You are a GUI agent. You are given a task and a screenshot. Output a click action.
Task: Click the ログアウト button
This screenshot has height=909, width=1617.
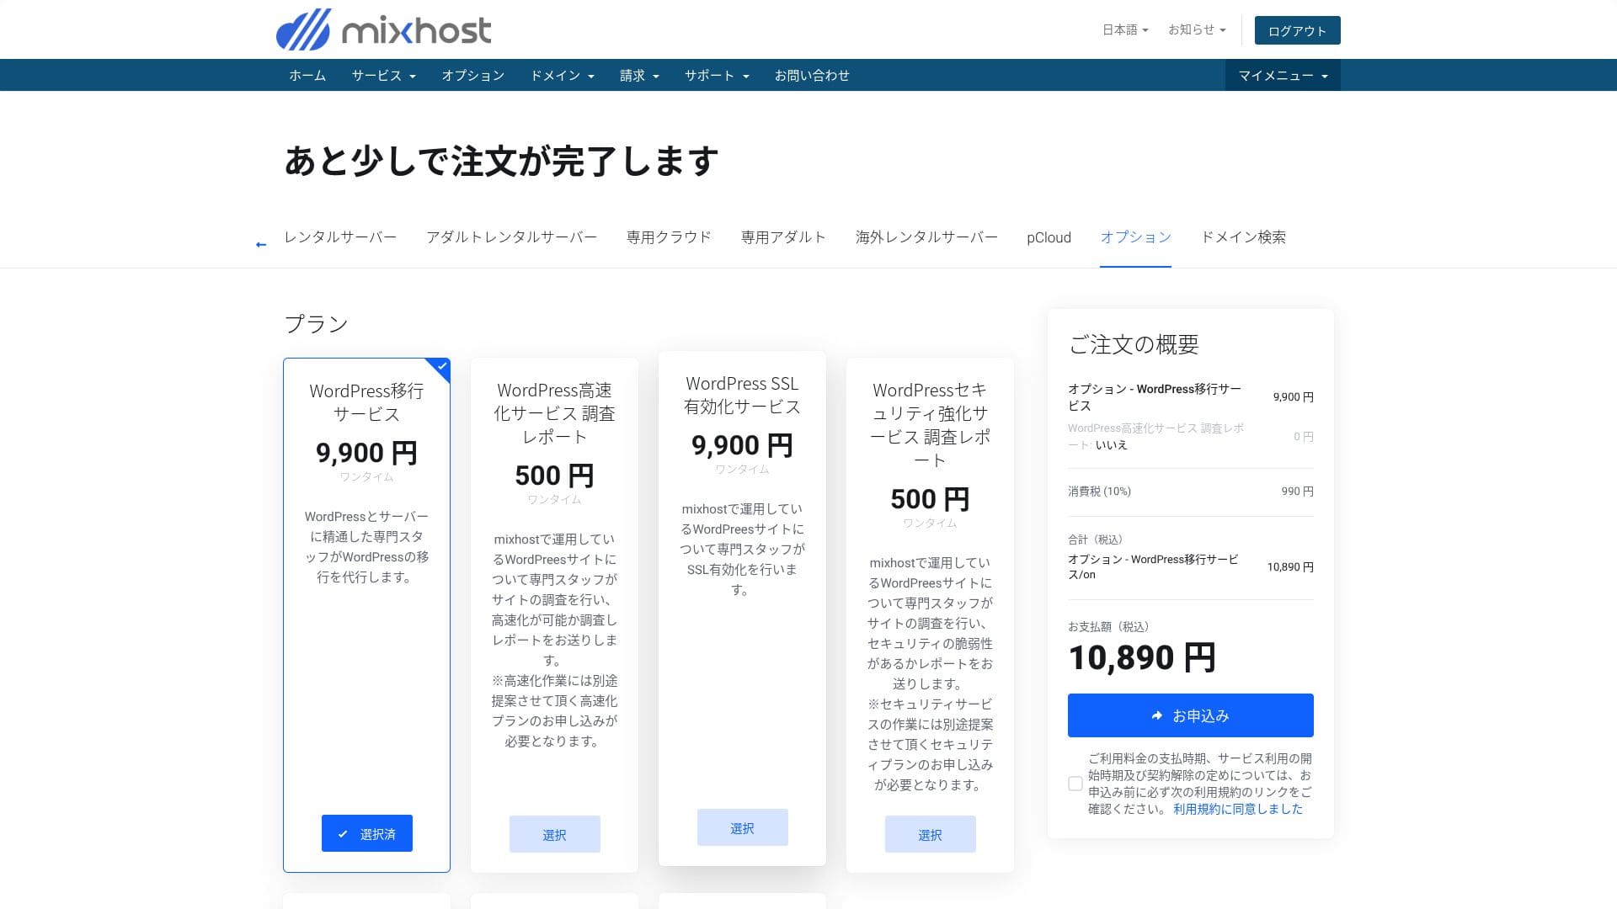point(1297,31)
